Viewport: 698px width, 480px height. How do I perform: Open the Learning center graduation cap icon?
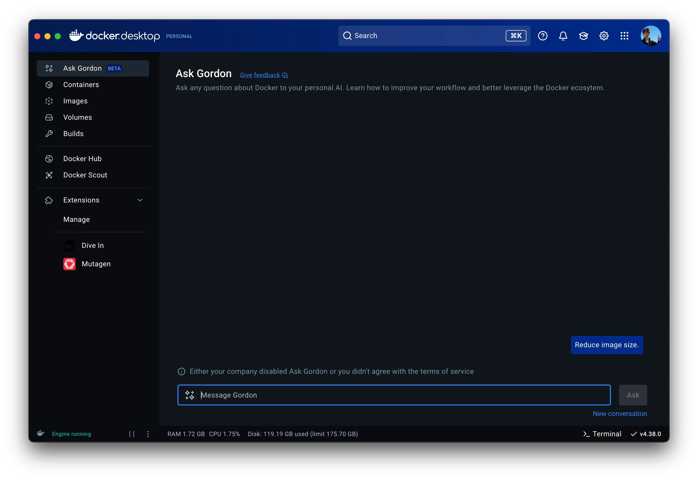[583, 36]
